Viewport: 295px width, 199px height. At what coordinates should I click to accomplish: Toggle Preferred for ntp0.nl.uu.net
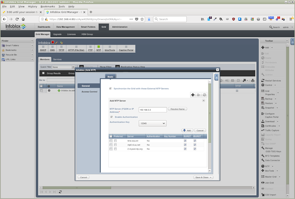(x=115, y=145)
